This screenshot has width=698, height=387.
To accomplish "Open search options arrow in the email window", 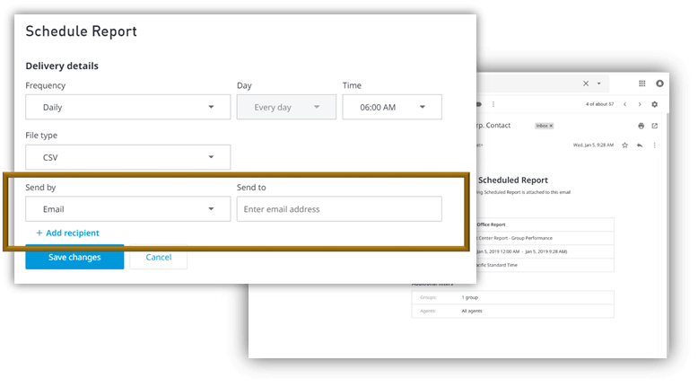I will 598,84.
